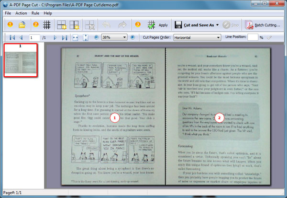Click the Stop button

pyautogui.click(x=231, y=25)
